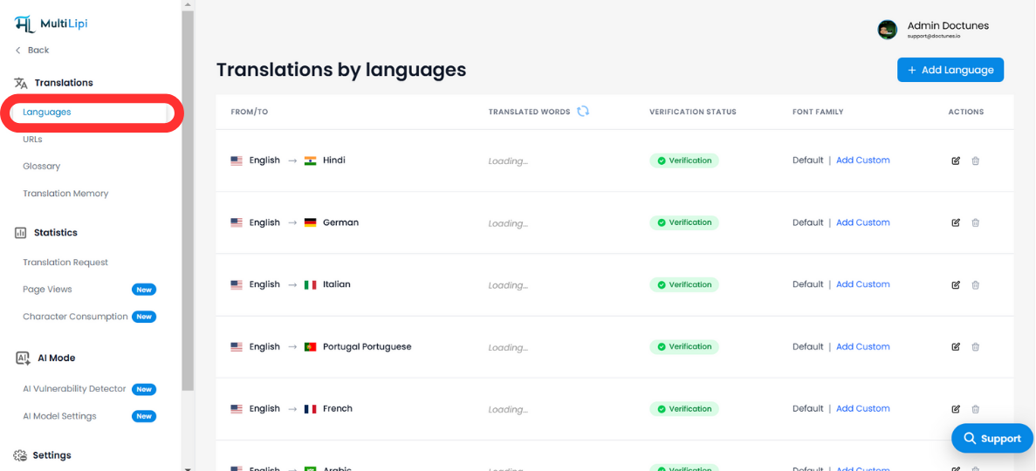Click the Statistics section icon
The height and width of the screenshot is (471, 1036).
20,233
